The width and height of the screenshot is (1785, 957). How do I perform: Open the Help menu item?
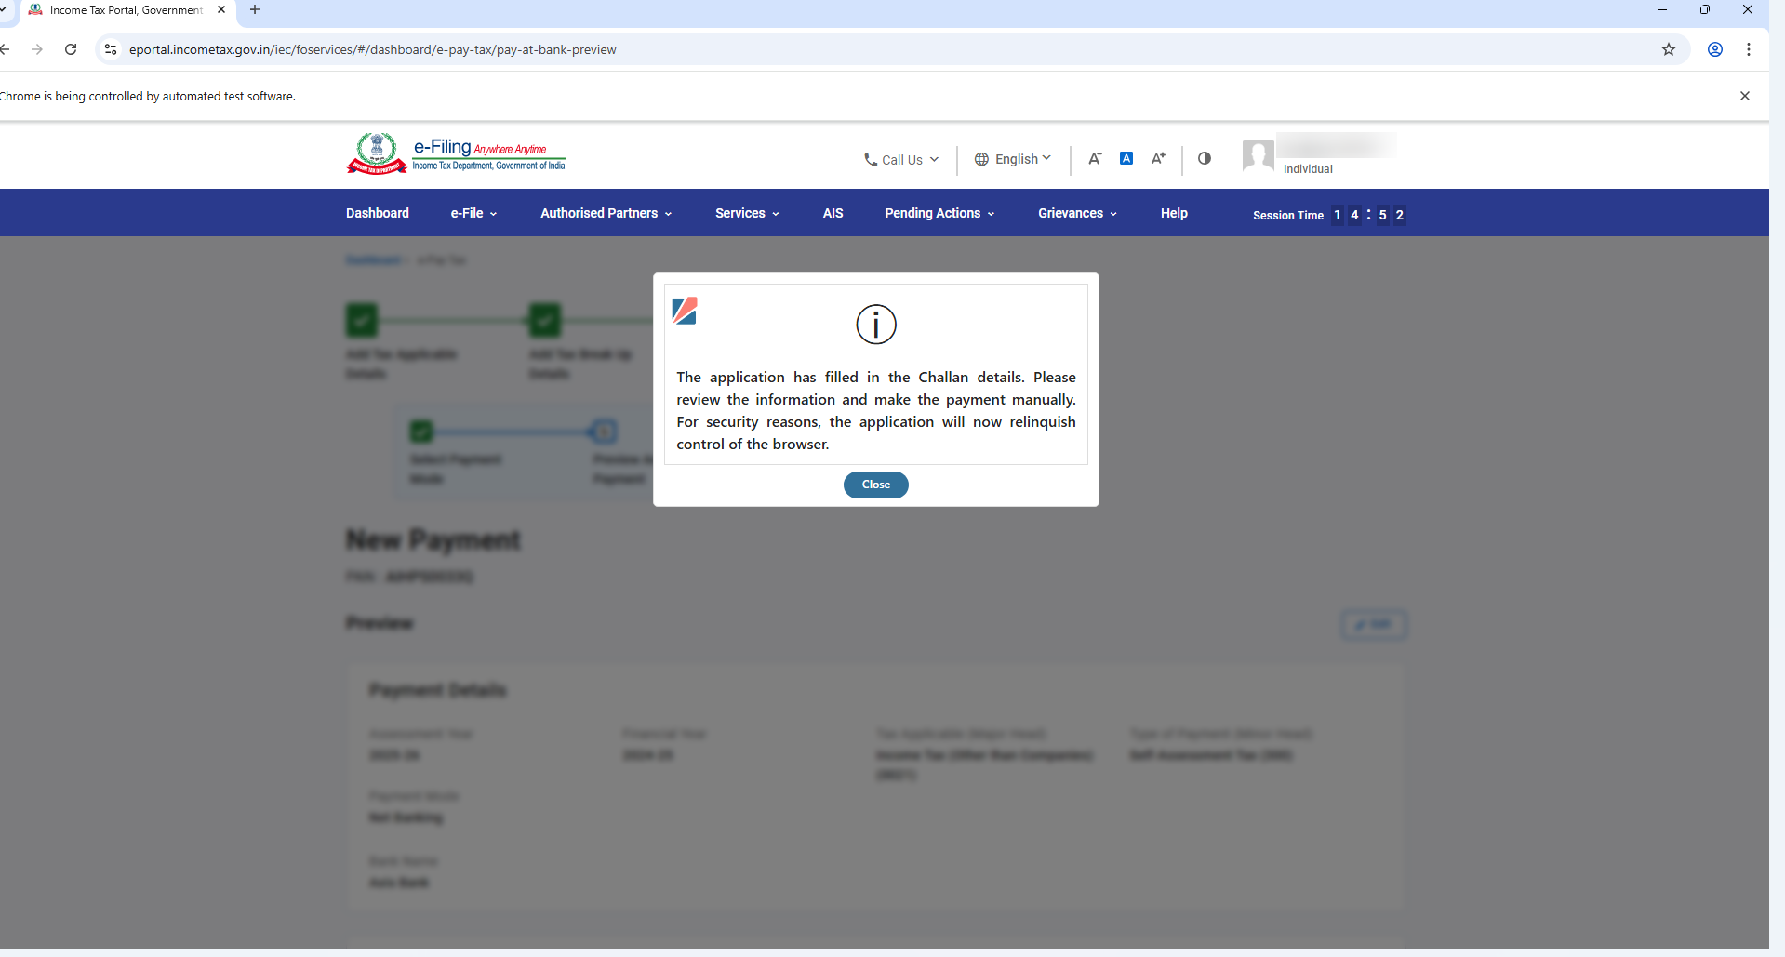tap(1173, 213)
